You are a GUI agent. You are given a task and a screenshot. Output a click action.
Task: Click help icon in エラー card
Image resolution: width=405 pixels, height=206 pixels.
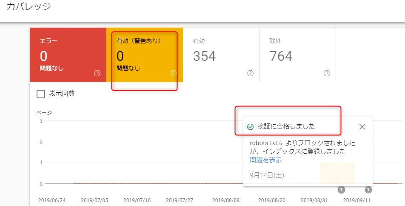coord(97,73)
